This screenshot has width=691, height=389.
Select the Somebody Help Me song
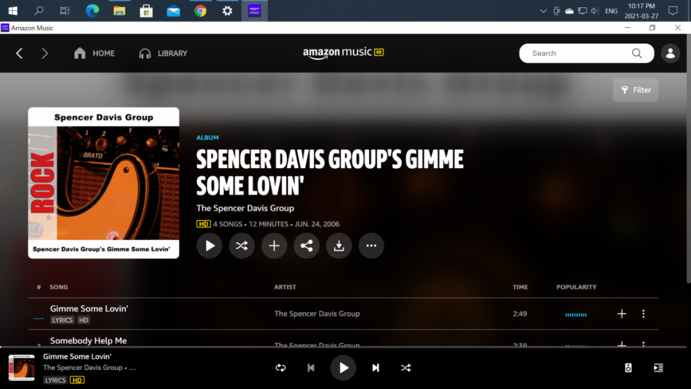(x=88, y=340)
